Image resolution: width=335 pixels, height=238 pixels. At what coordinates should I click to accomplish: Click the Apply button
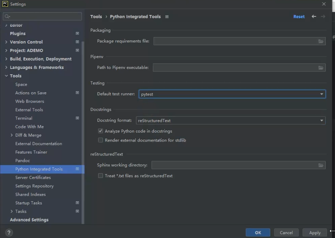(315, 233)
